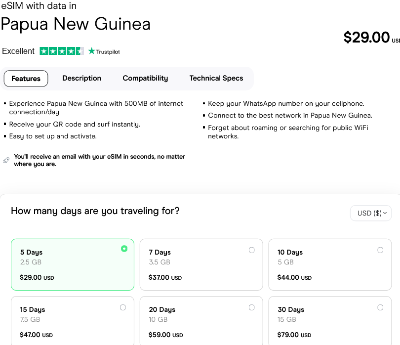Click the $29.00 USD price display
The height and width of the screenshot is (345, 400).
[x=368, y=38]
